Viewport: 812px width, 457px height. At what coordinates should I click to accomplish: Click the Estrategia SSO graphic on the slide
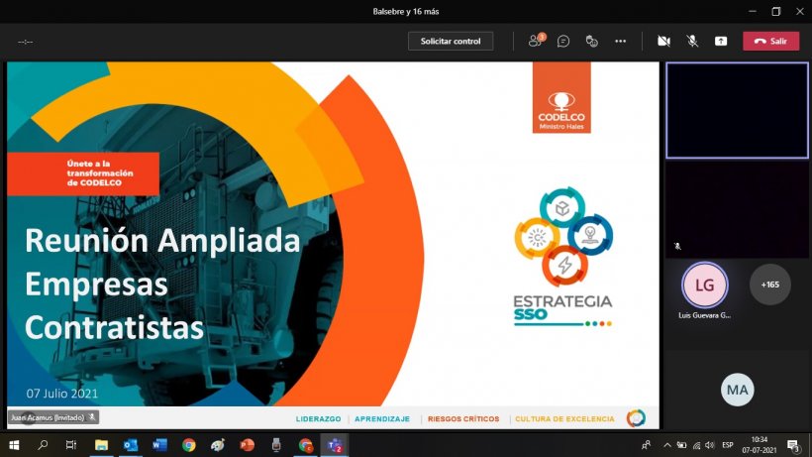point(562,257)
